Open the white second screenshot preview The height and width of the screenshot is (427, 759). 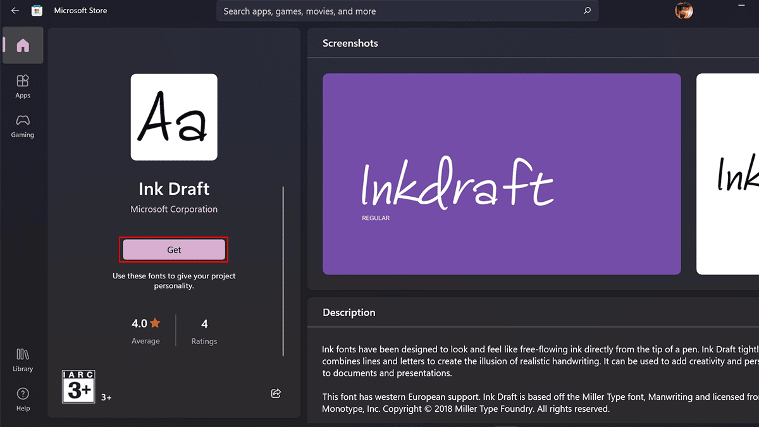(727, 174)
